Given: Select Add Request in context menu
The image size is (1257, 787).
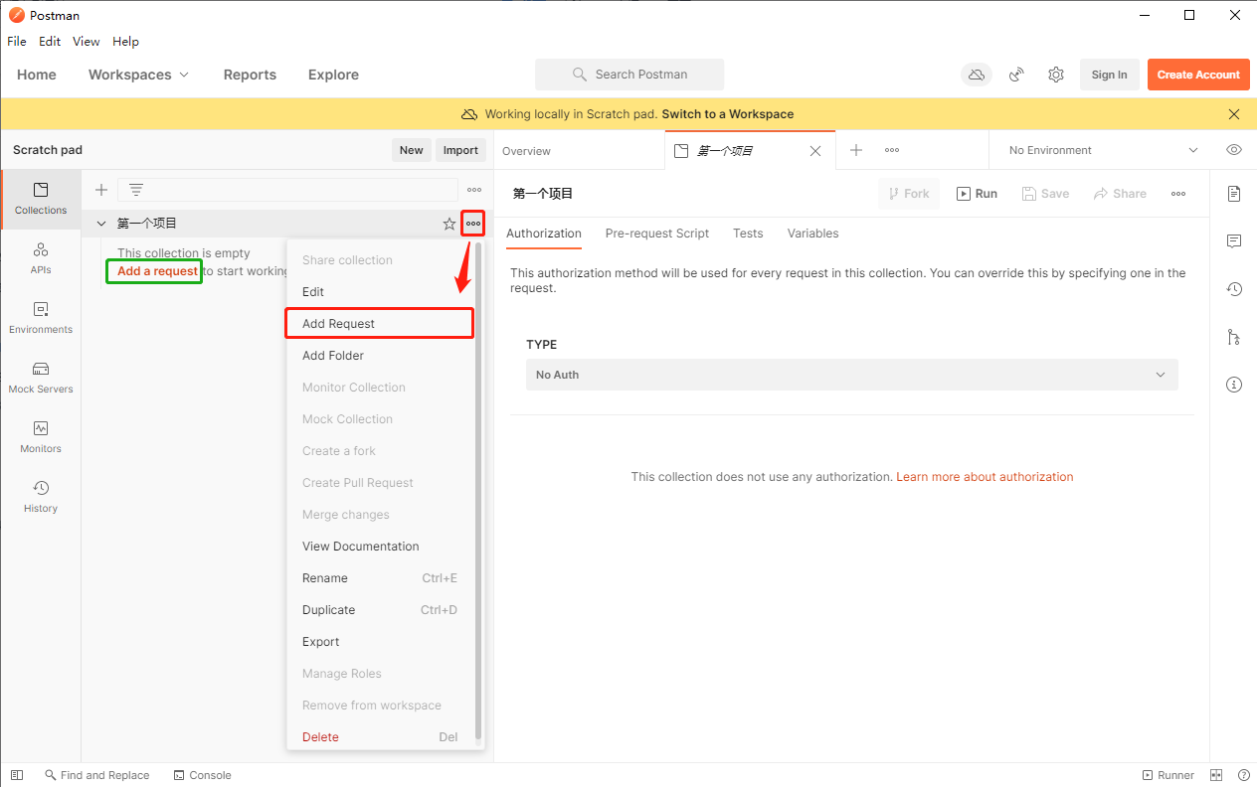Looking at the screenshot, I should pos(380,324).
